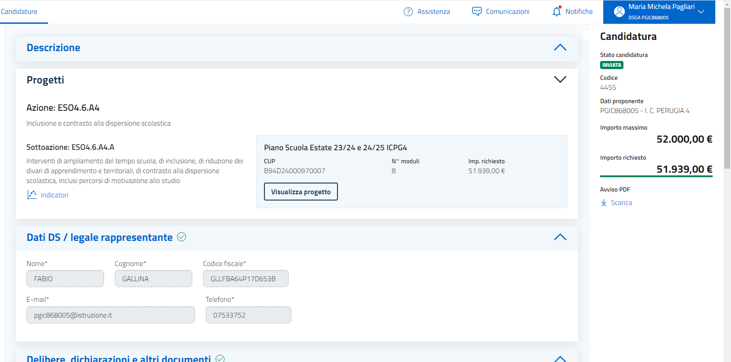
Task: Open the Indicatori link
Action: click(54, 195)
